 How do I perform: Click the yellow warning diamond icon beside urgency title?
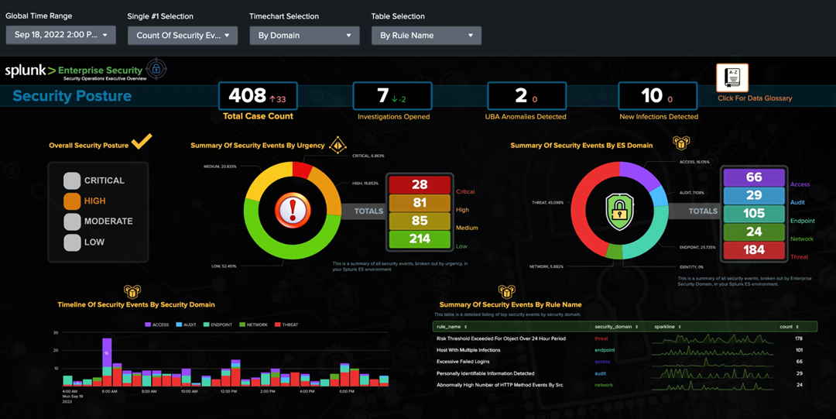click(337, 145)
